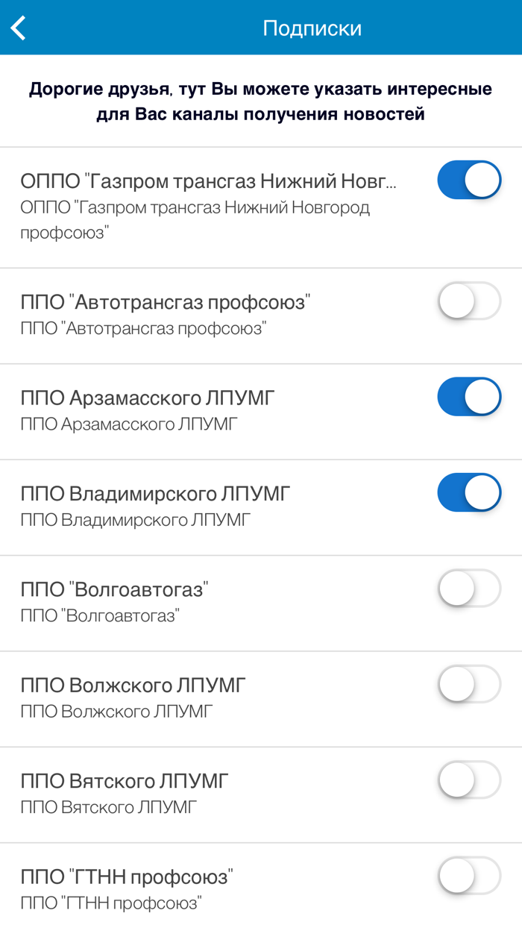Enable the ППО "Автотрансгаз профсоюз" subscription
This screenshot has width=522, height=928.
pos(469,300)
